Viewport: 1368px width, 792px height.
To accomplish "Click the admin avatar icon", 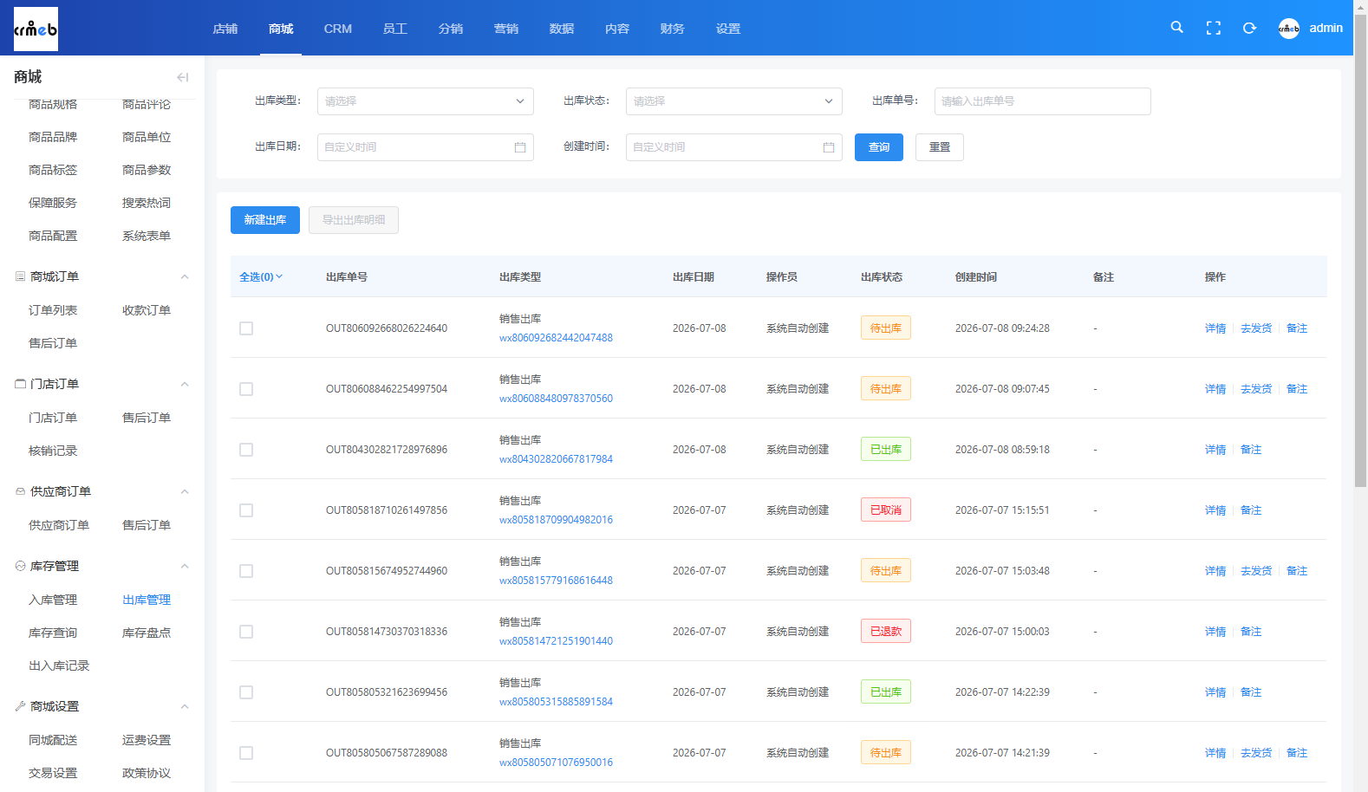I will pyautogui.click(x=1289, y=29).
